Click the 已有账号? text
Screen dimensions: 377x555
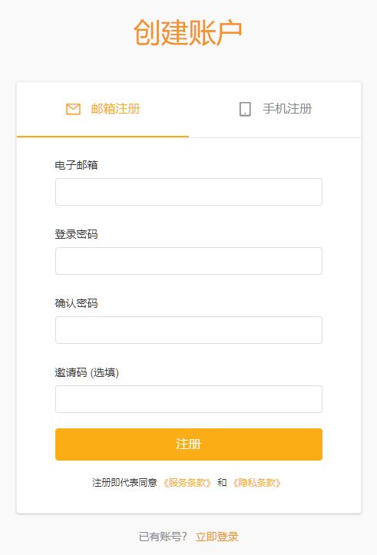(x=163, y=537)
